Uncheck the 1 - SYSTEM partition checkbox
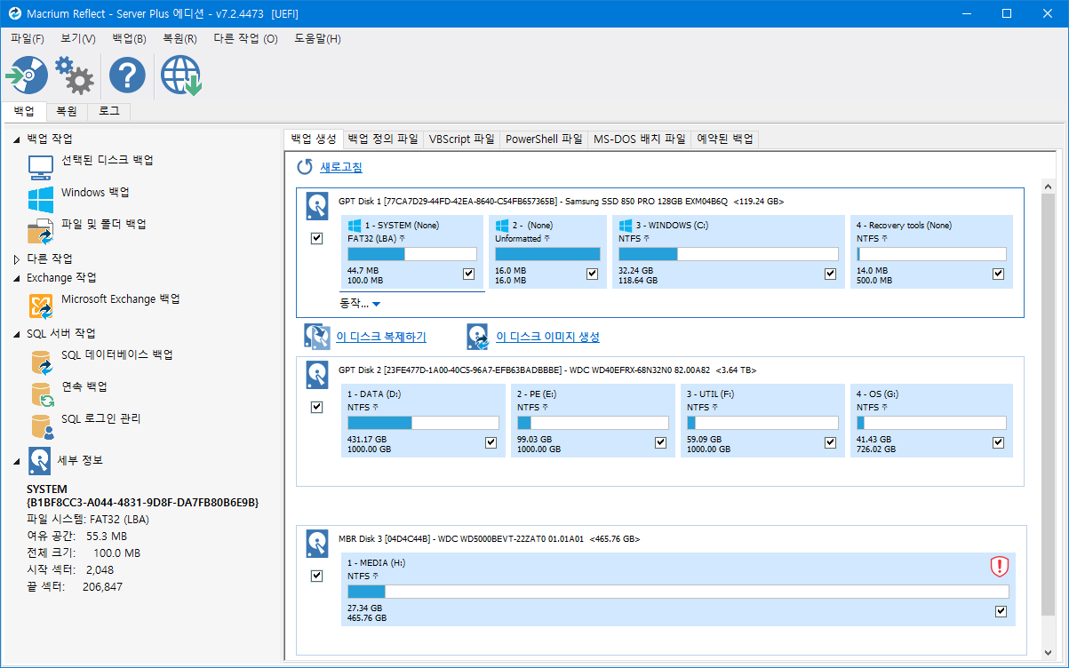 (x=469, y=274)
